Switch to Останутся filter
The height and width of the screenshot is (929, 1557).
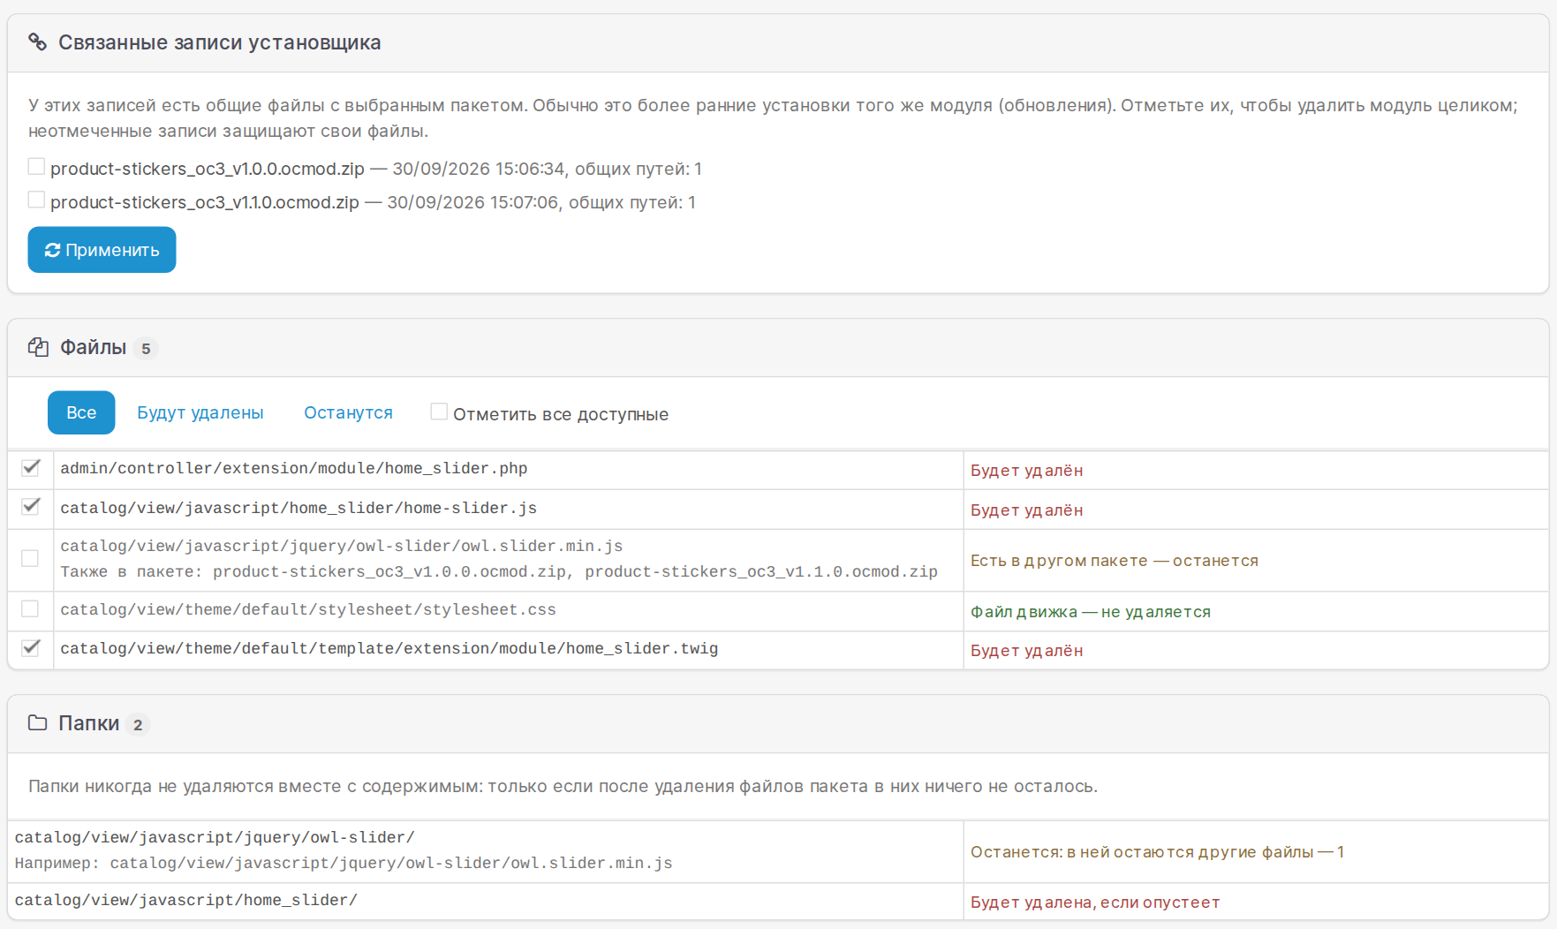click(x=348, y=412)
